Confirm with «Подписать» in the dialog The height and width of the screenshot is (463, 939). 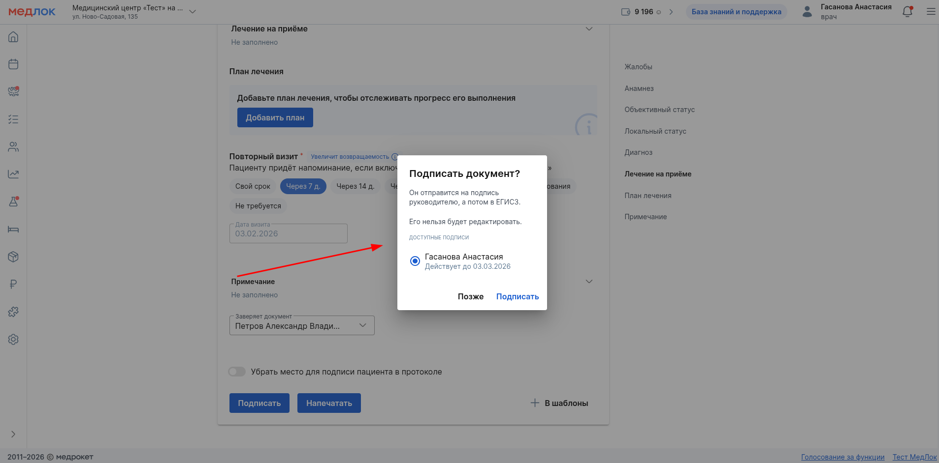click(517, 296)
